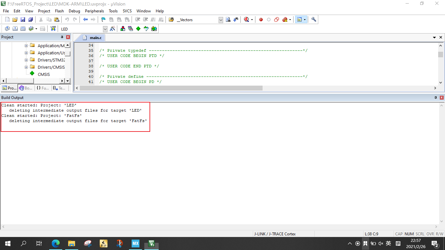
Task: Open Options for Target magic wand
Action: click(x=112, y=29)
